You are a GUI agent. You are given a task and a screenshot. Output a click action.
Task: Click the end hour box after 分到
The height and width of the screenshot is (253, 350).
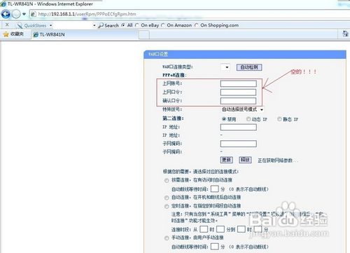(x=241, y=229)
